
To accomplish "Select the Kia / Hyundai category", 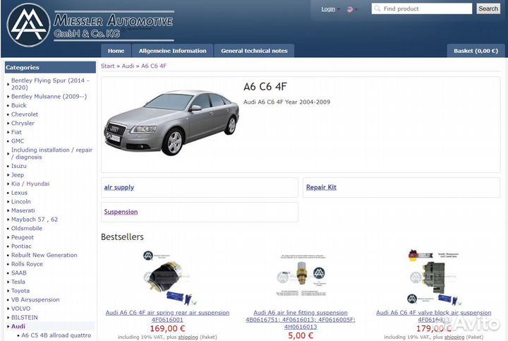I will [x=30, y=184].
